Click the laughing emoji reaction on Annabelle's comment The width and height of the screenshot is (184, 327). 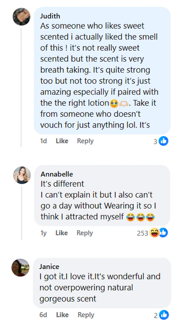point(154,233)
